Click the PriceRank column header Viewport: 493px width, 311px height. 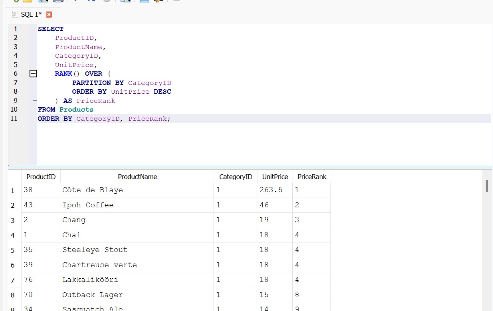pos(312,177)
